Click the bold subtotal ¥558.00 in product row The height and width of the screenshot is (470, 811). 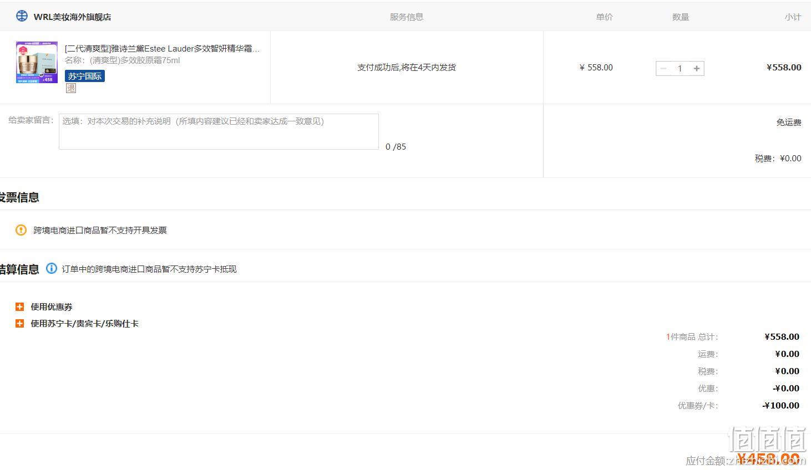coord(784,68)
